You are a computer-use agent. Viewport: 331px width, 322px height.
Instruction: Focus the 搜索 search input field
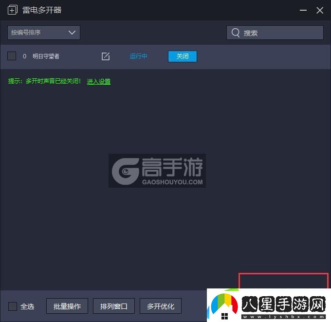275,33
